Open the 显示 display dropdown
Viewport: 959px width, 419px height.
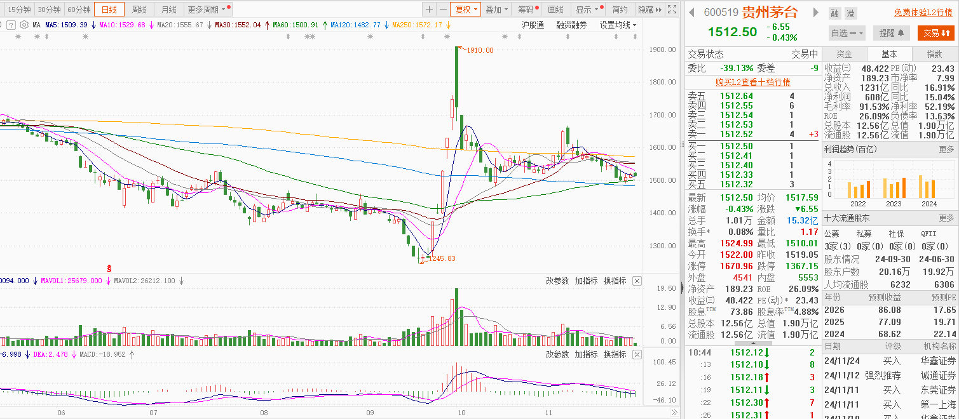[587, 10]
